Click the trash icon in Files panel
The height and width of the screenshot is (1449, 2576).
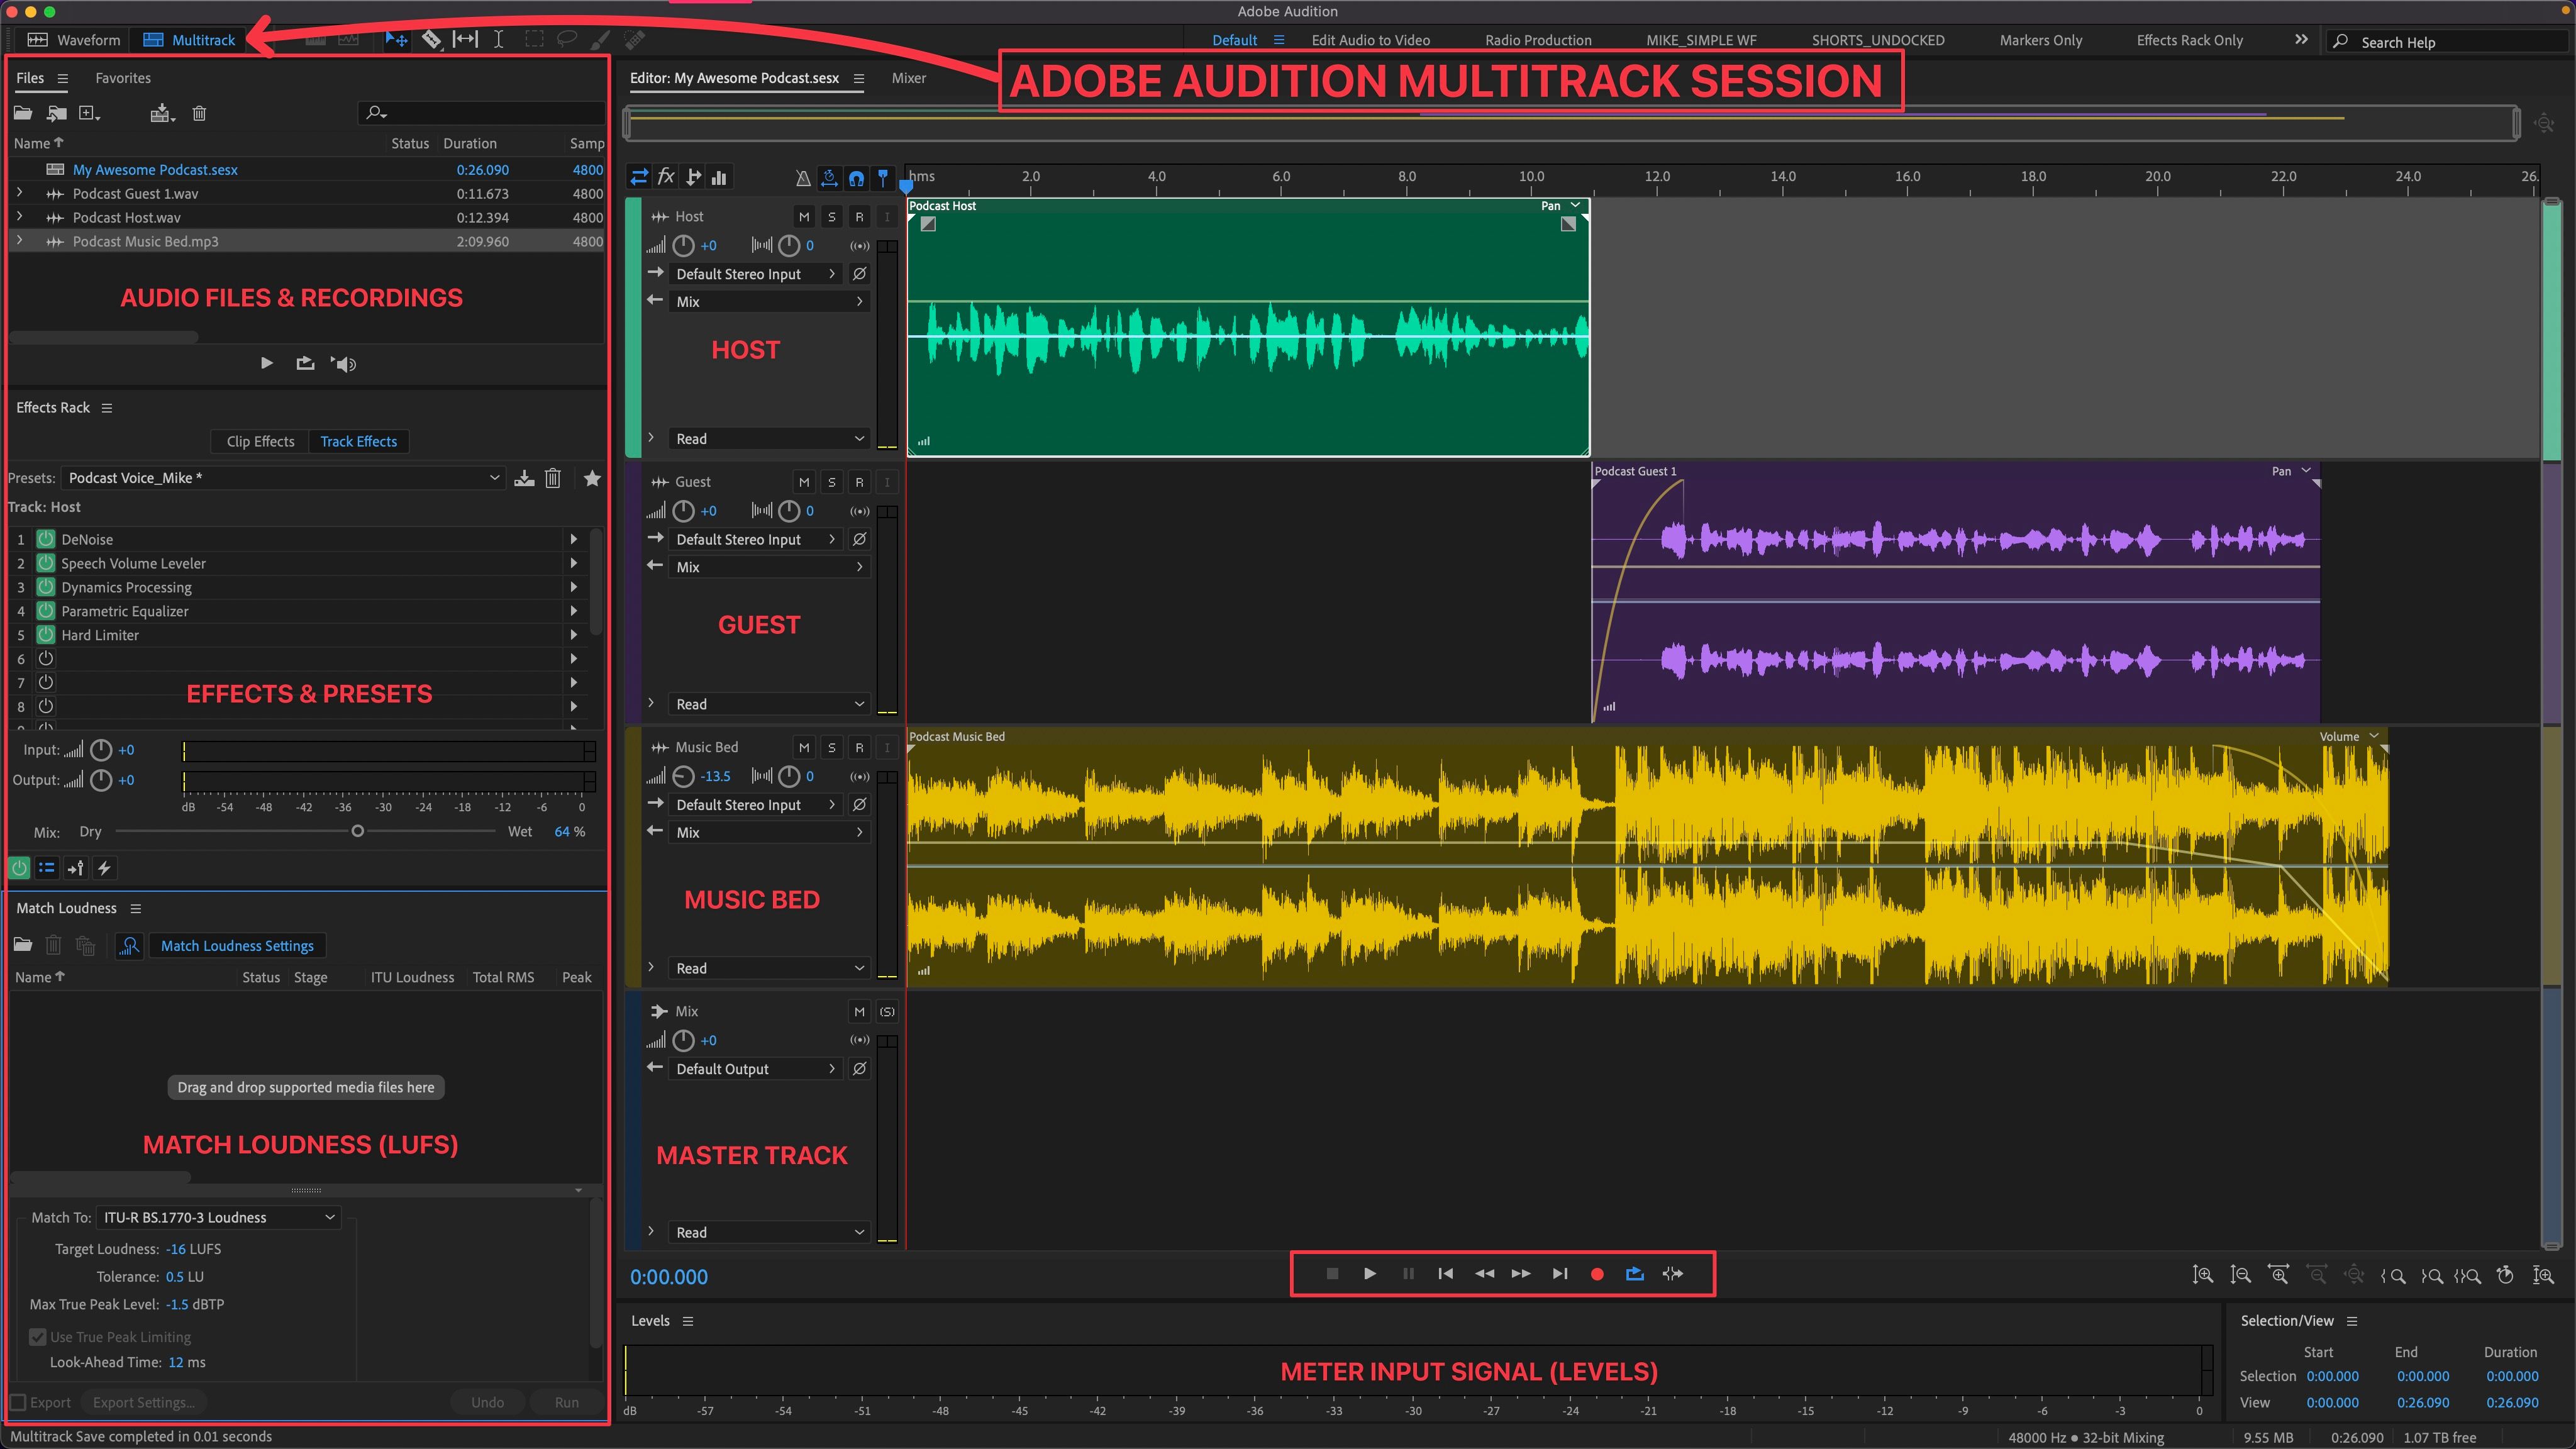pos(199,113)
